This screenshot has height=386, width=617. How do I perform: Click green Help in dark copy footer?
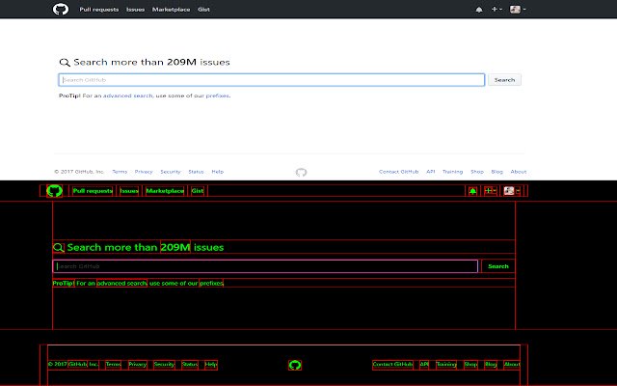point(211,365)
